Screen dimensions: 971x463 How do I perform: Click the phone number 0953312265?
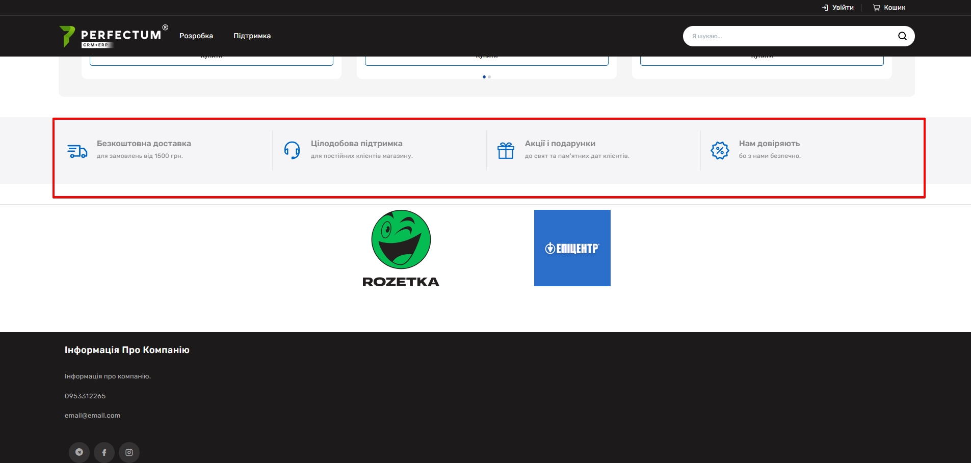(85, 396)
